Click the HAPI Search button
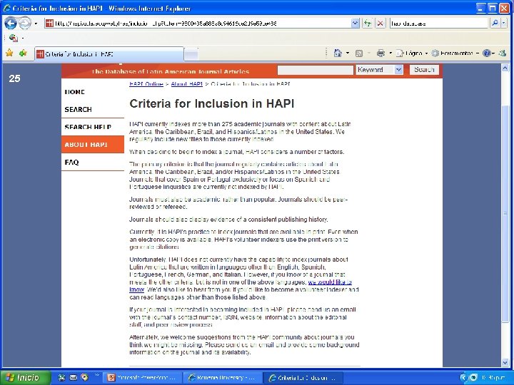The width and height of the screenshot is (514, 385). pyautogui.click(x=424, y=70)
